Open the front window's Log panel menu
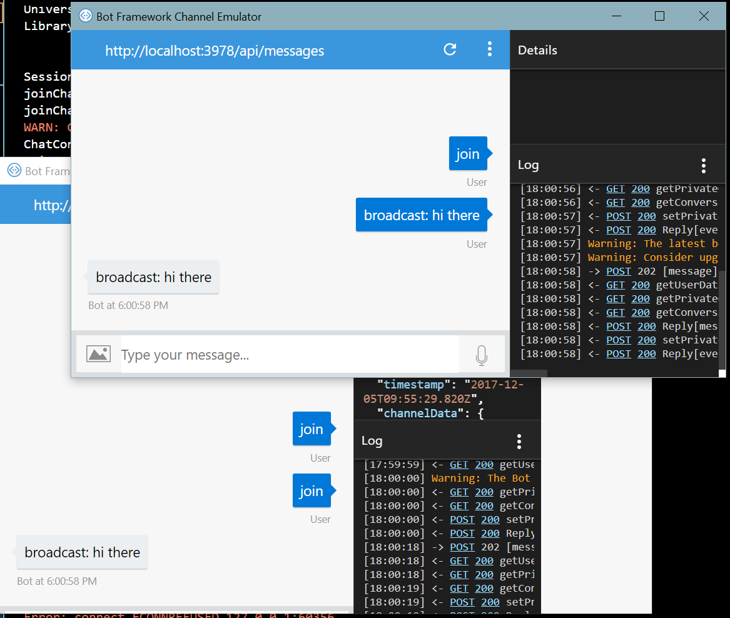This screenshot has height=618, width=730. click(x=704, y=165)
